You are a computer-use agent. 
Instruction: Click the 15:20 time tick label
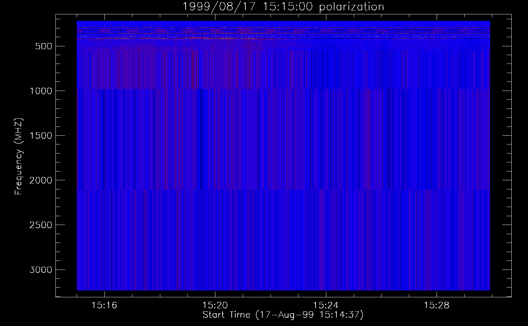tap(215, 305)
